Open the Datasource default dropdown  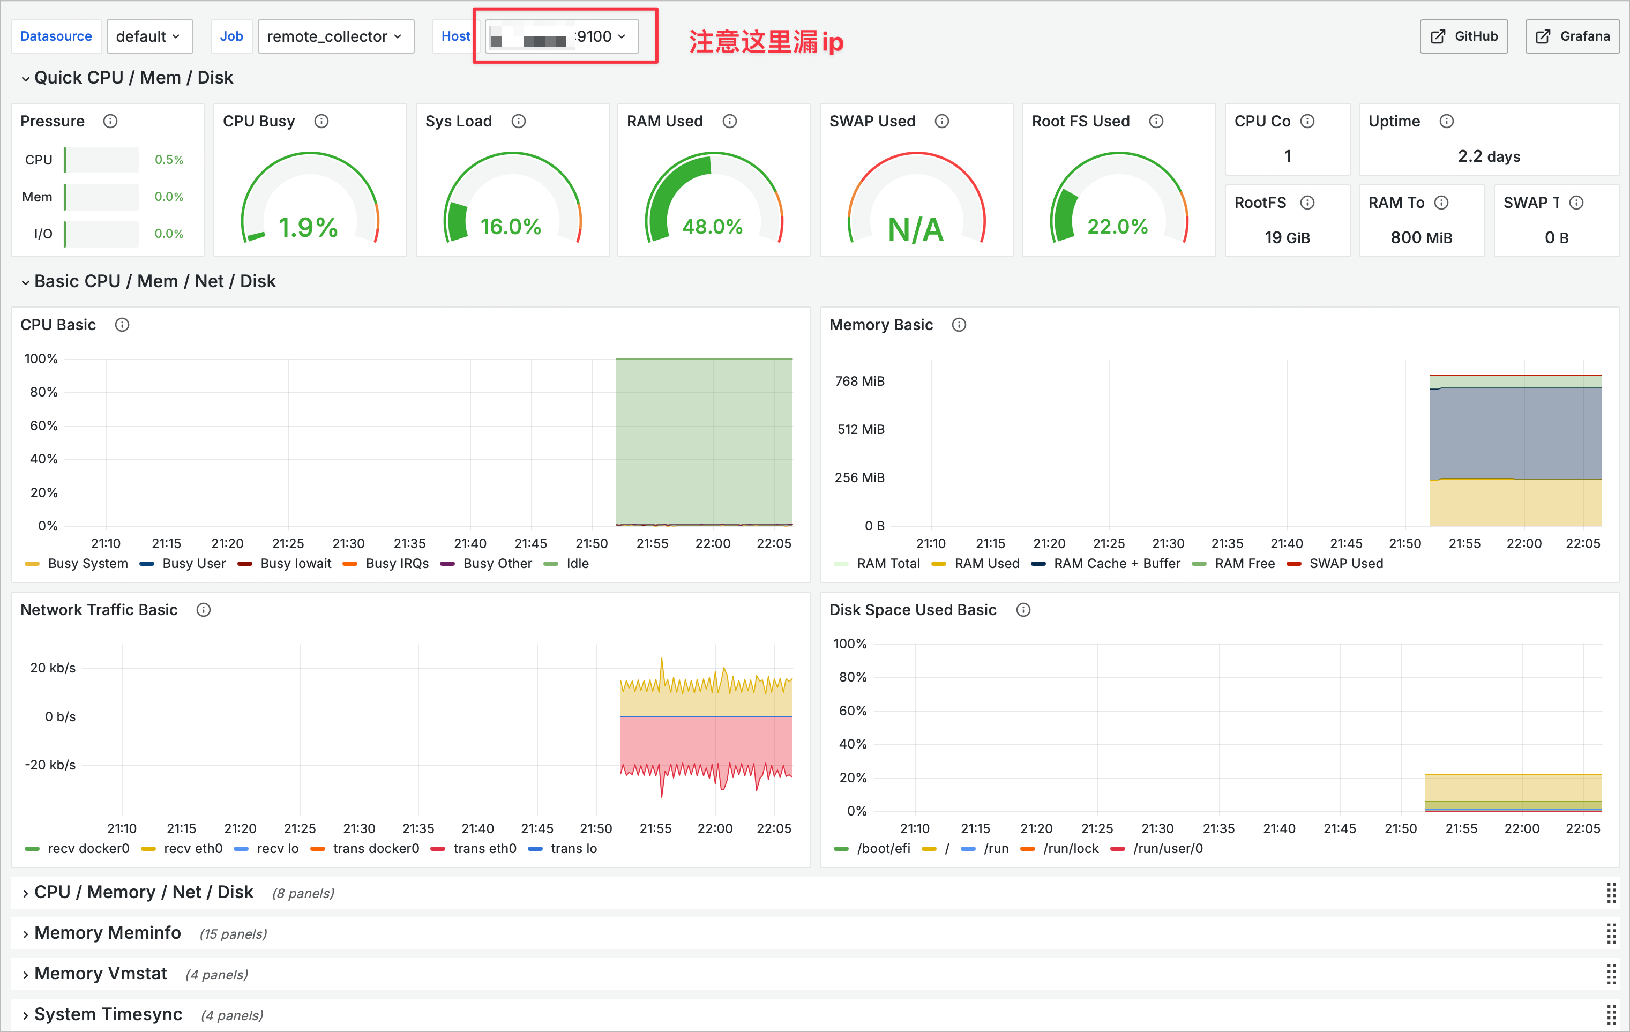point(149,36)
